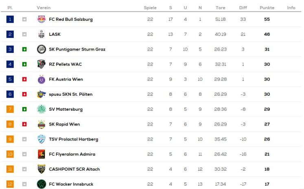Viewport: 304px width, 189px height.
Task: Open the SK Rapid Wien team link
Action: pos(64,124)
